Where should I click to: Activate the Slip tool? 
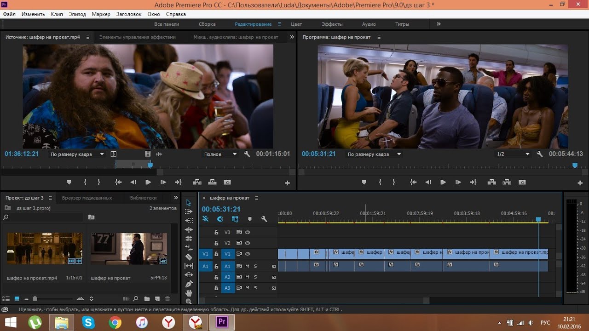click(x=189, y=266)
